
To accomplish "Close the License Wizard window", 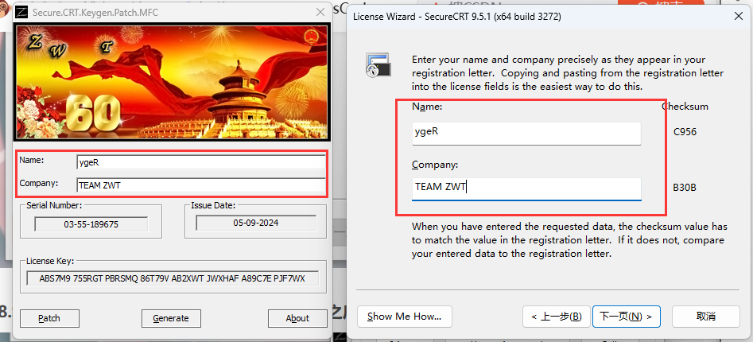I will (739, 16).
